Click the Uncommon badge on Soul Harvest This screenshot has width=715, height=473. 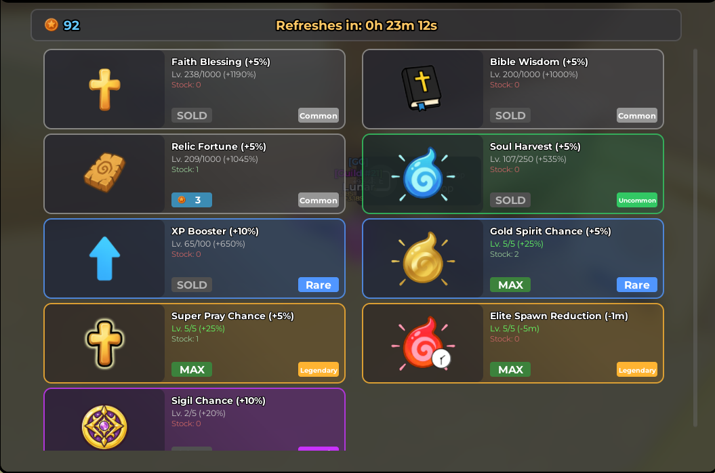(636, 200)
